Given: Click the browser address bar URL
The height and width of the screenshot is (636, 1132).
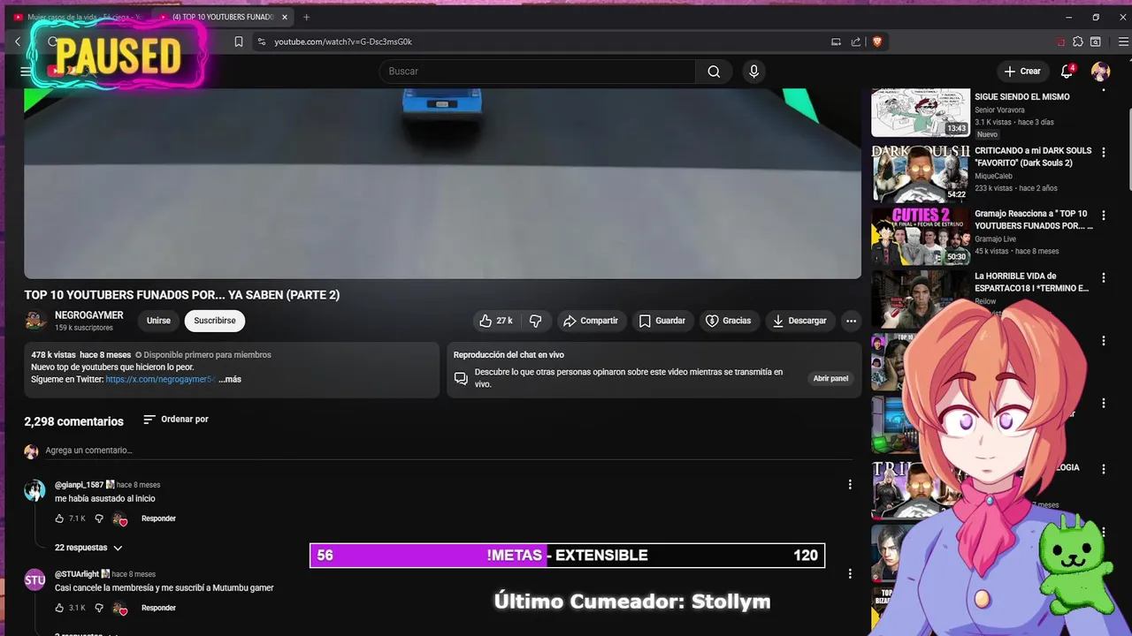Looking at the screenshot, I should click(343, 42).
